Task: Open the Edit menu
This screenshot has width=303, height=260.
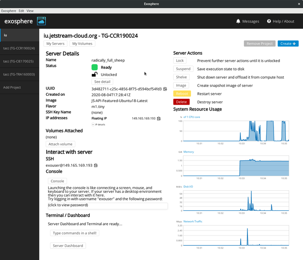Action: tap(21, 10)
